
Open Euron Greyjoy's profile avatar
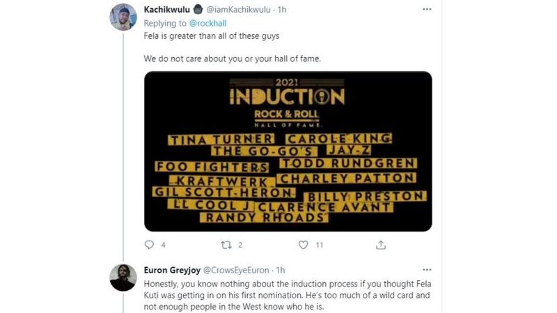click(x=123, y=278)
